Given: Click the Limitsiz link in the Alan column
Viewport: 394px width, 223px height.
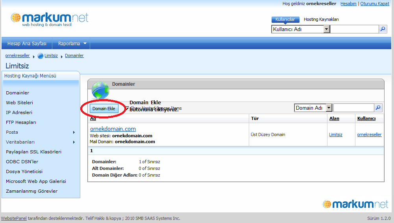Looking at the screenshot, I should [336, 135].
